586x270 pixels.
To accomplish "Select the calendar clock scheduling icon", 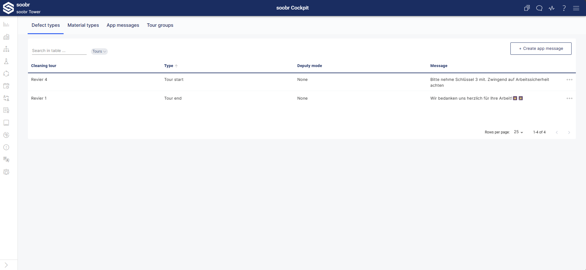I will pos(6,86).
